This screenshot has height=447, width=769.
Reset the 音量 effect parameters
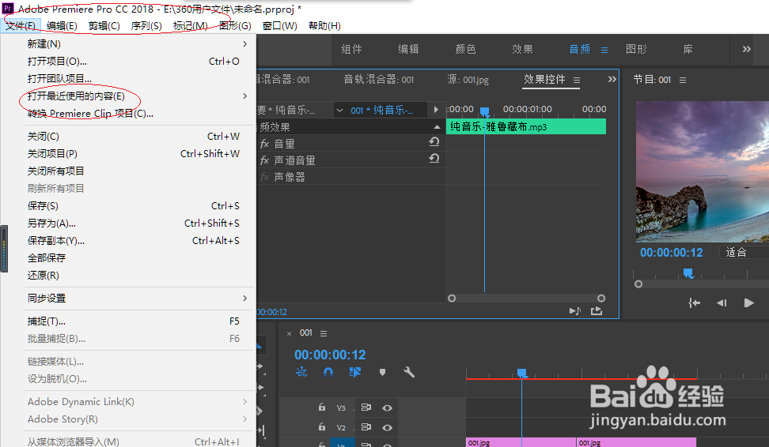coord(434,142)
